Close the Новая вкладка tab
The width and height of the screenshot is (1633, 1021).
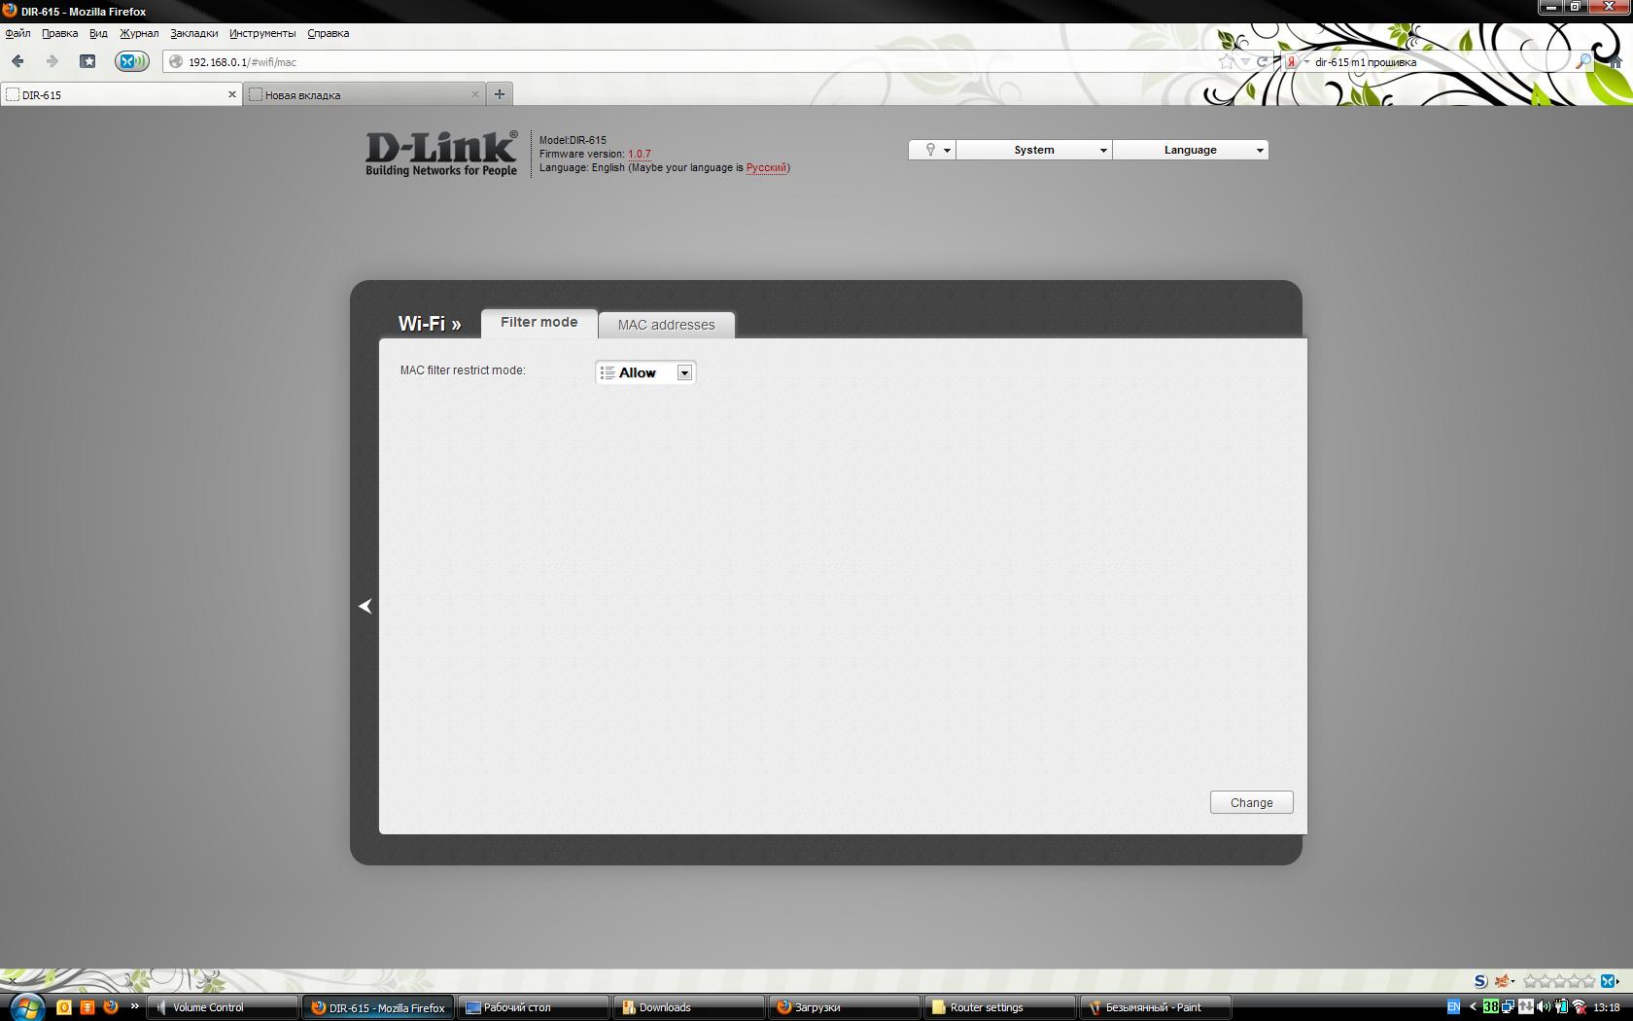474,94
